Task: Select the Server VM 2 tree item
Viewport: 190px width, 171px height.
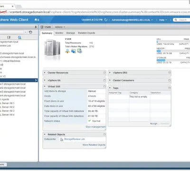Action: [8, 107]
